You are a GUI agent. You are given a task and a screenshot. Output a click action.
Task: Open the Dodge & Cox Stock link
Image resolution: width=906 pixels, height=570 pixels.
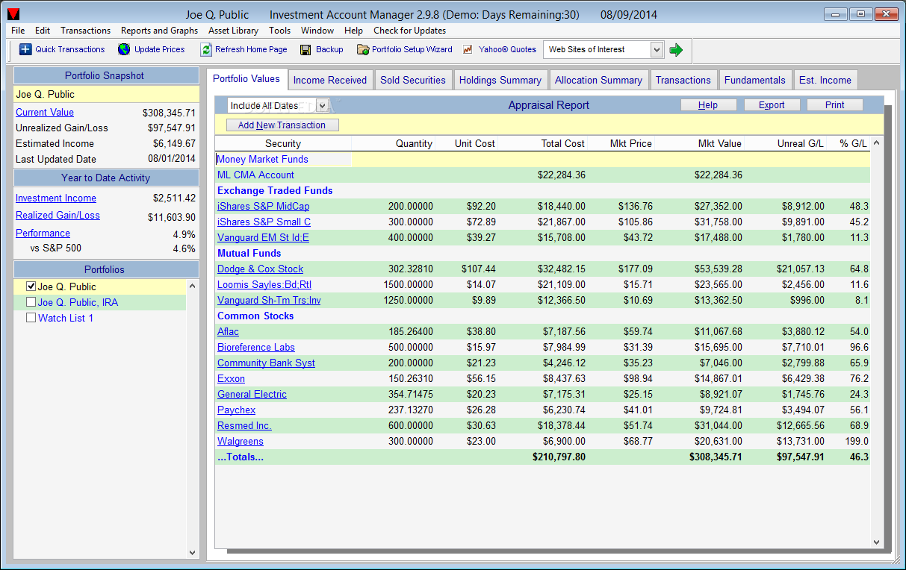tap(260, 269)
